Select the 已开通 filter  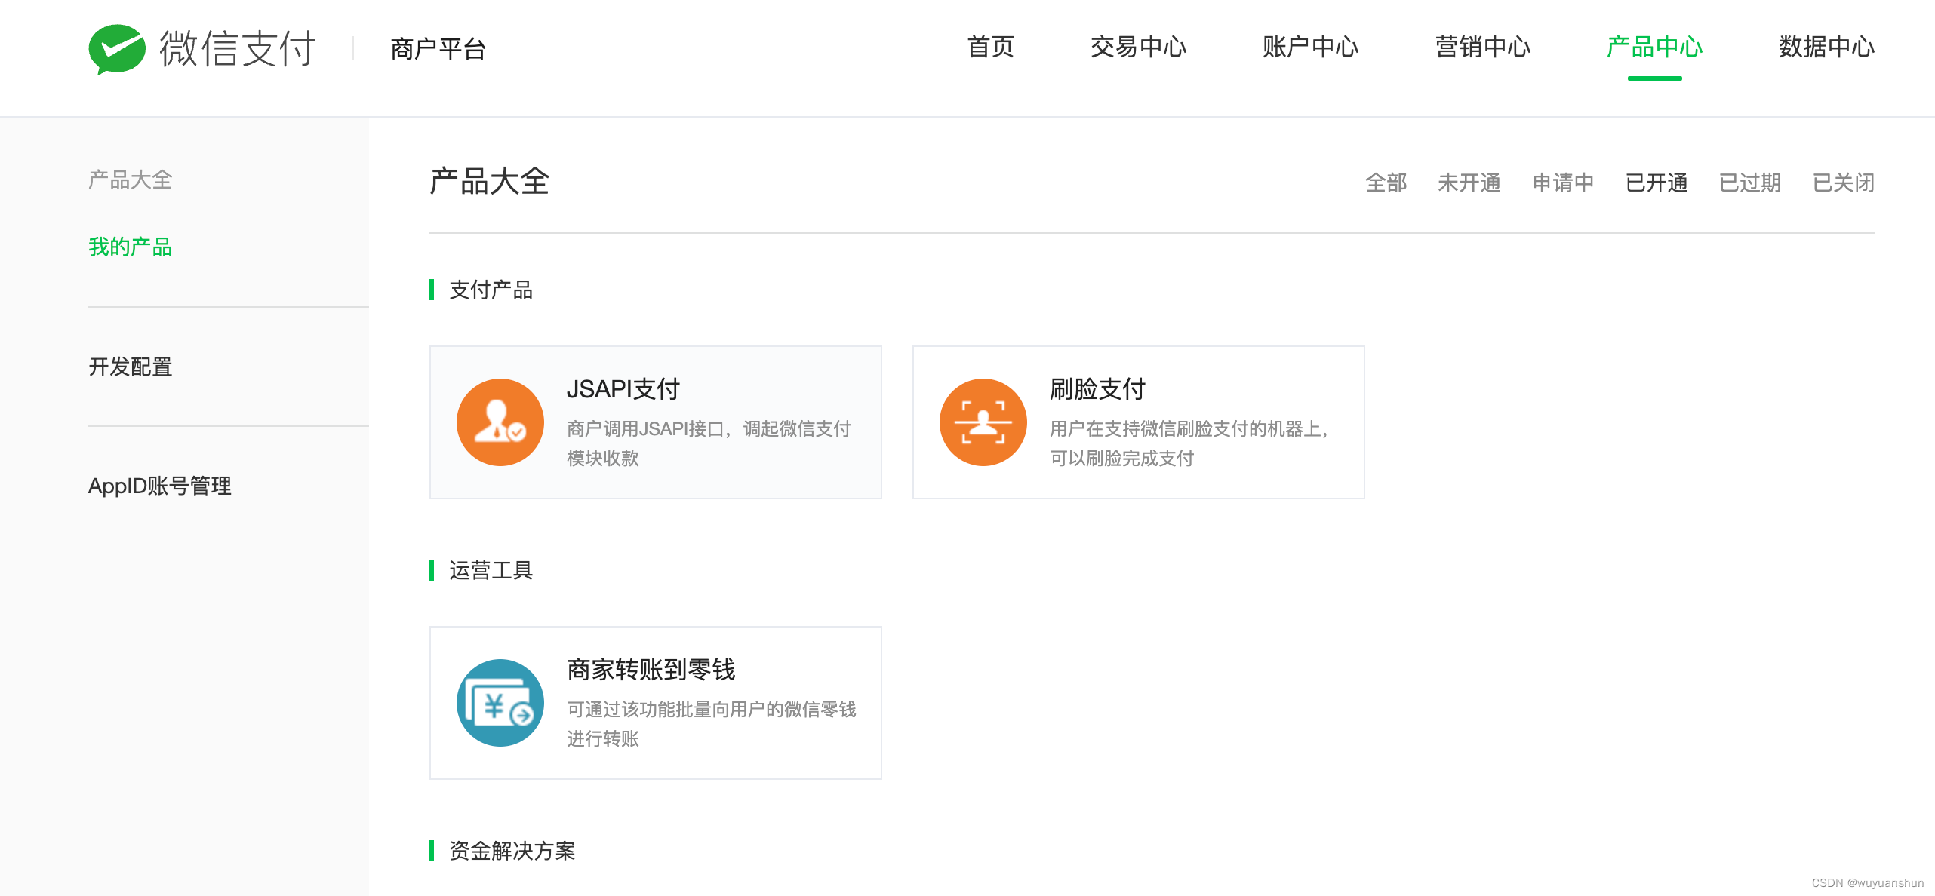(1657, 183)
